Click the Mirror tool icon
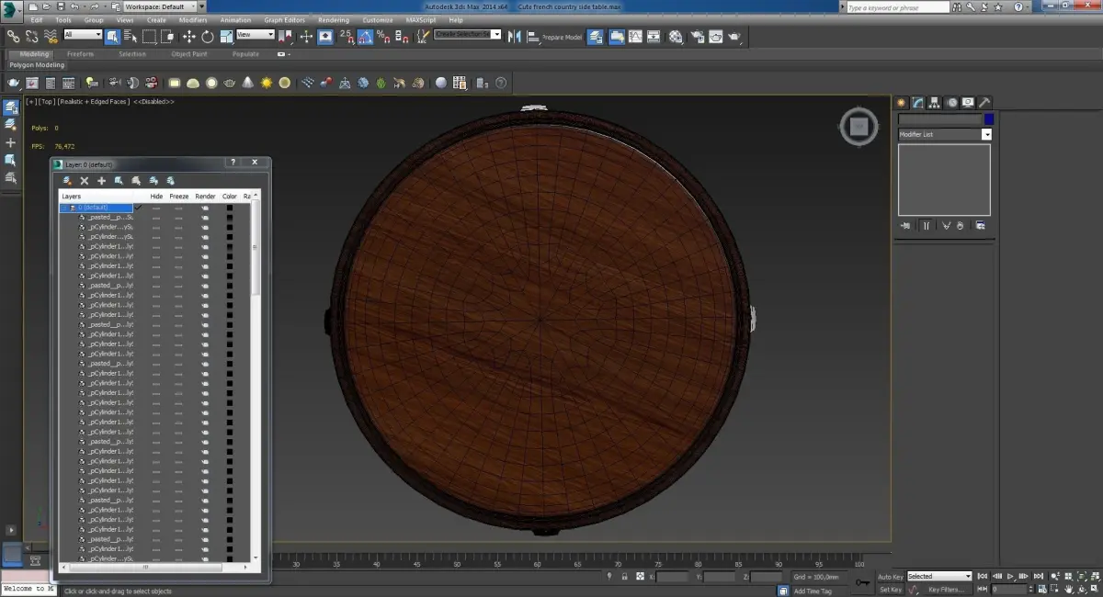The image size is (1103, 597). point(515,37)
